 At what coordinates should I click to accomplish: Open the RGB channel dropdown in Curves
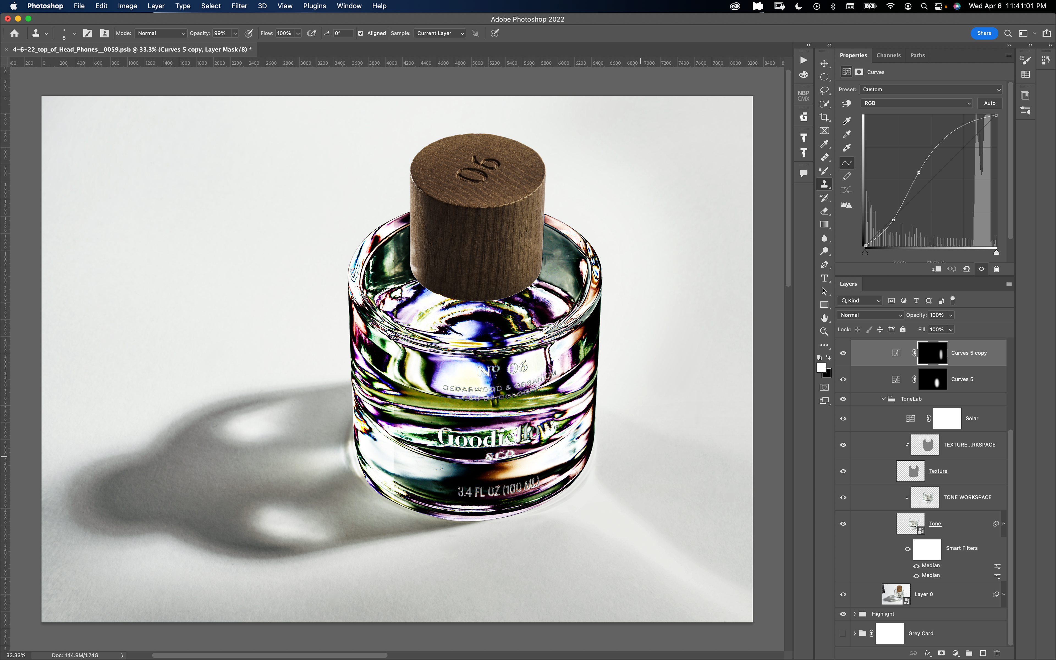coord(916,103)
